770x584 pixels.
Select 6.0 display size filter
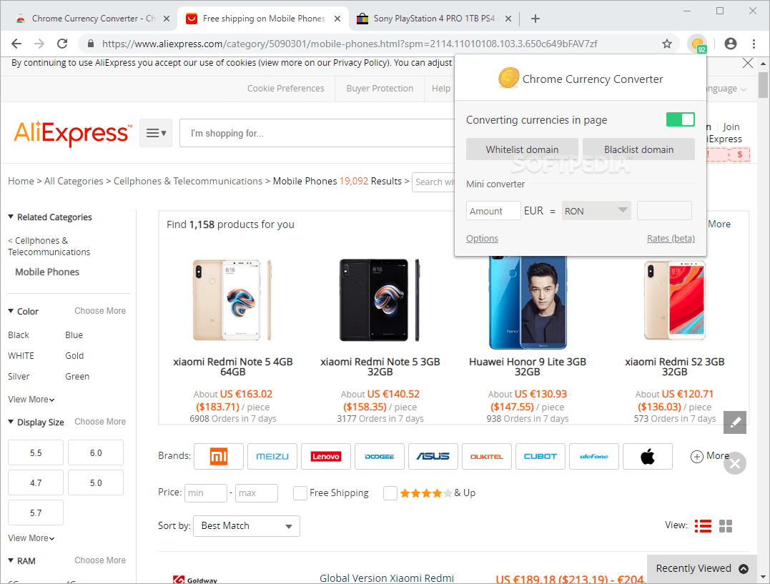click(x=96, y=453)
